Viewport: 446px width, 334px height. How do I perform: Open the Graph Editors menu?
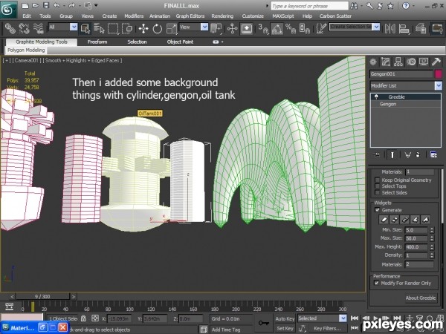[190, 16]
